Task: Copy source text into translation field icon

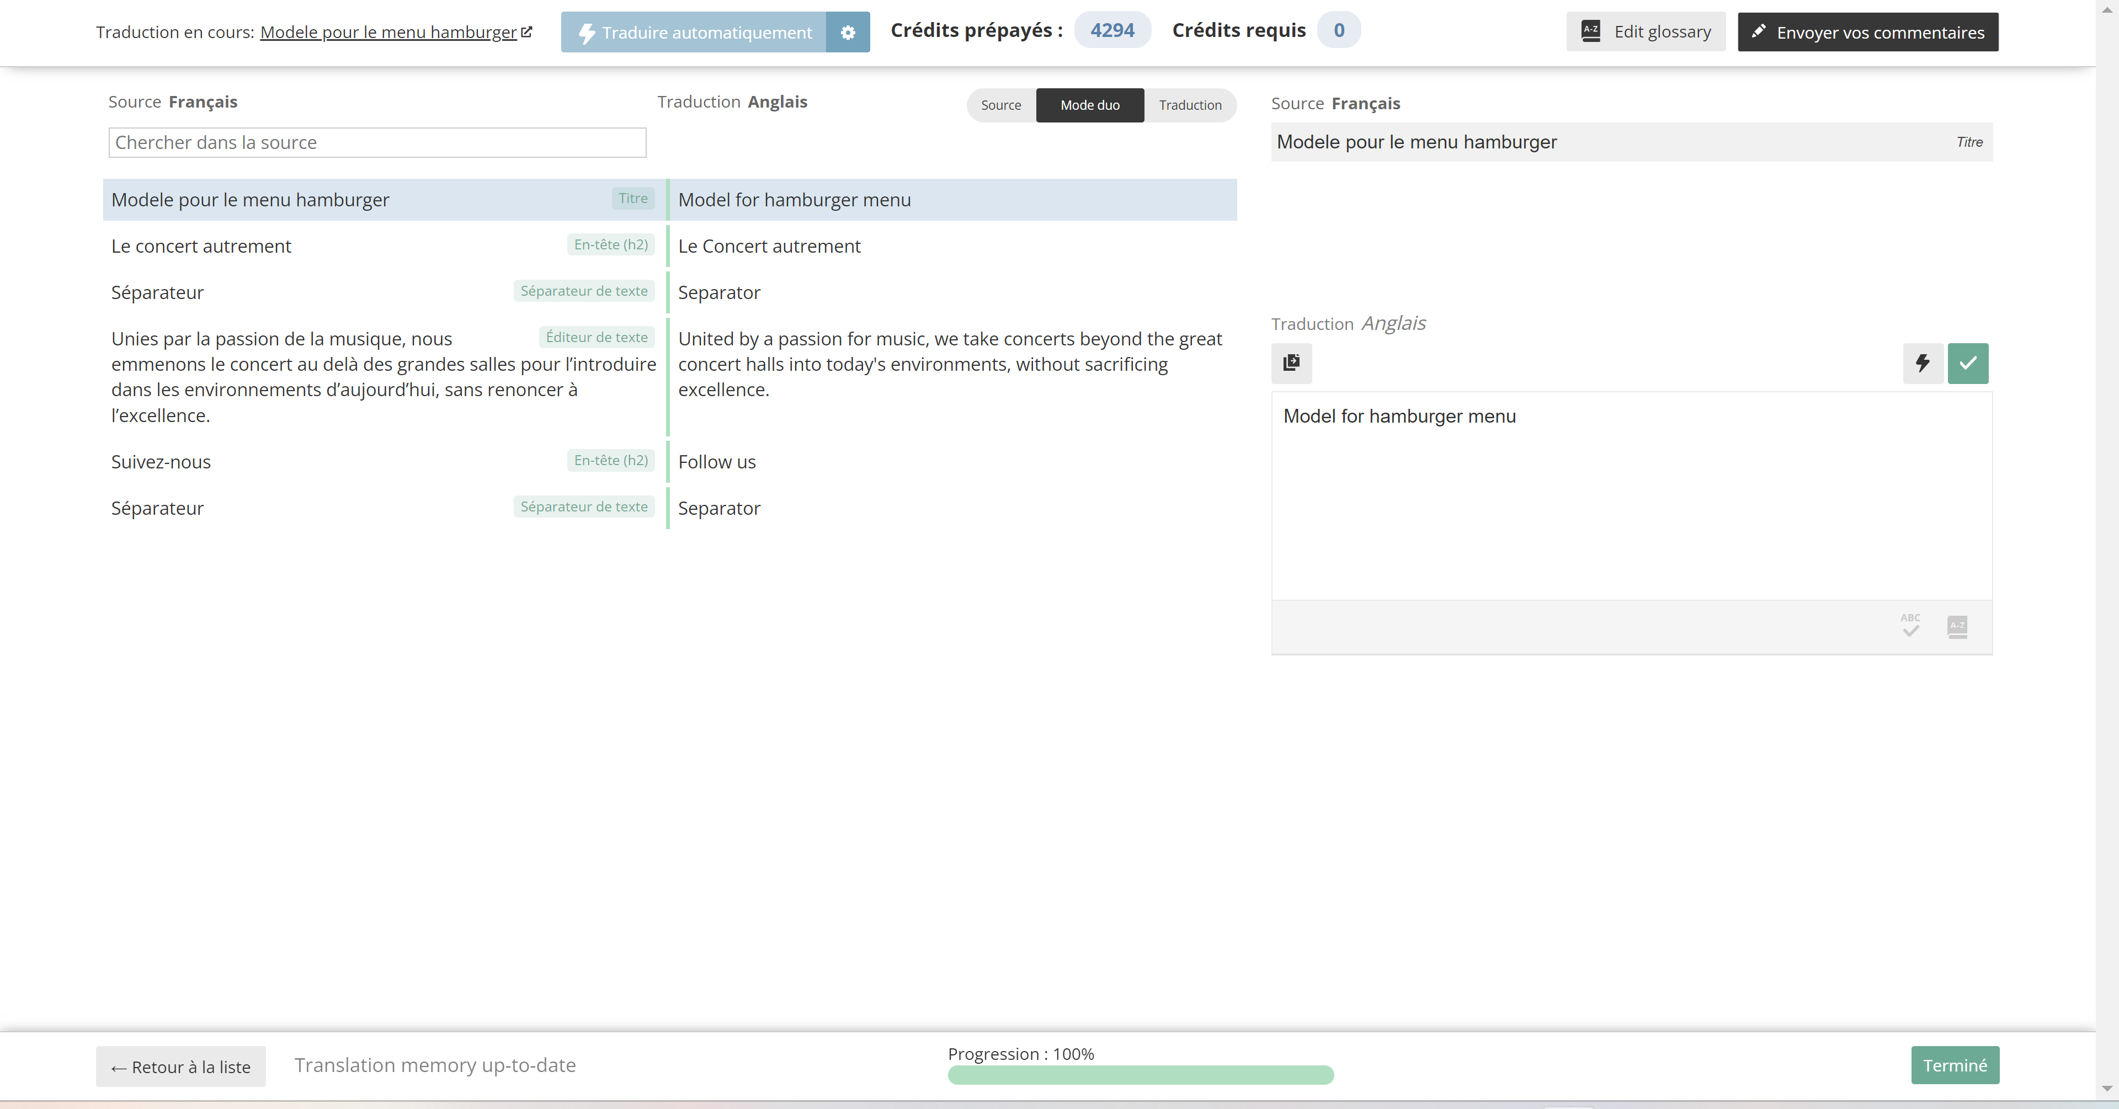Action: pos(1291,363)
